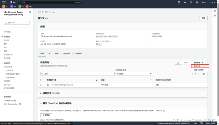Click the 信息 link beside user title

[47, 18]
